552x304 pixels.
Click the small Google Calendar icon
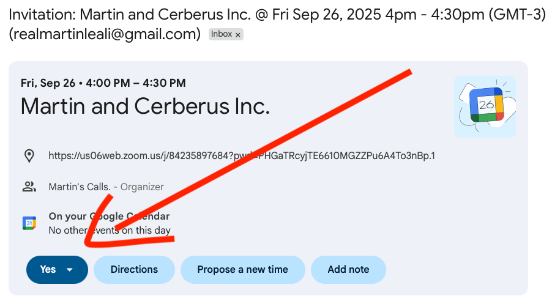(29, 223)
